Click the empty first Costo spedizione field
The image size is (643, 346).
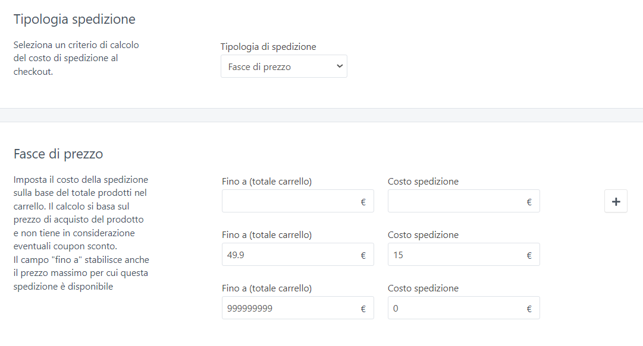pos(455,202)
